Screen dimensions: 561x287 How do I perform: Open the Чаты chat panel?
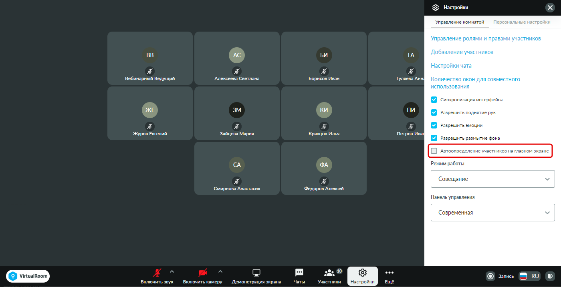(299, 276)
